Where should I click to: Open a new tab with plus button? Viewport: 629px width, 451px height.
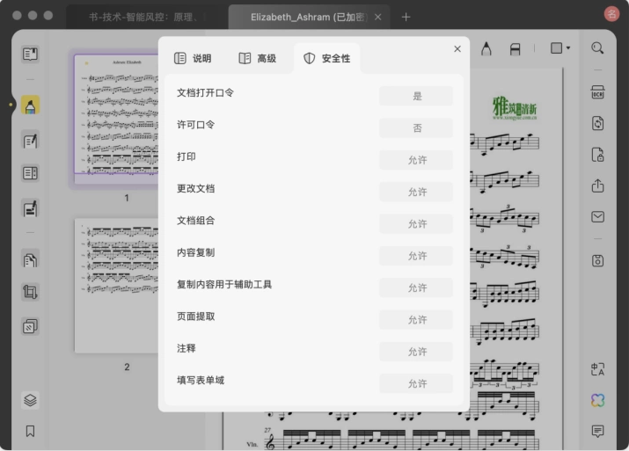click(406, 18)
